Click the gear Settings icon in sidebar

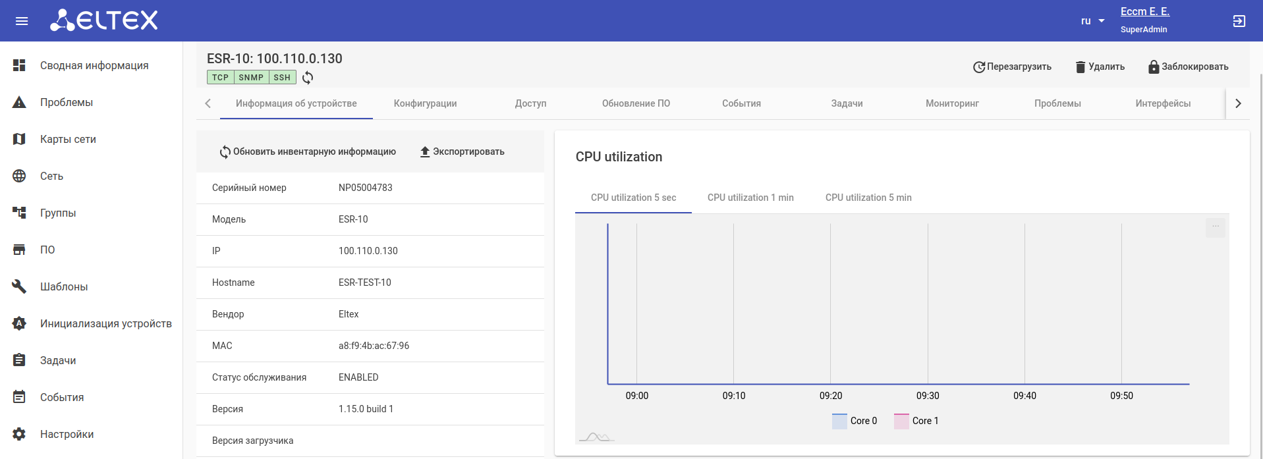(20, 434)
